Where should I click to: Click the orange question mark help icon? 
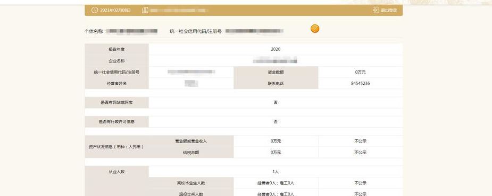point(315,29)
